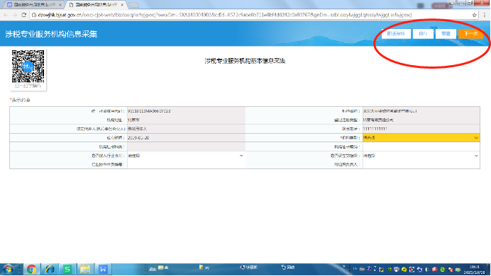Open Internet Explorer from the taskbar
Screen dimensions: 491x276
coord(50,269)
